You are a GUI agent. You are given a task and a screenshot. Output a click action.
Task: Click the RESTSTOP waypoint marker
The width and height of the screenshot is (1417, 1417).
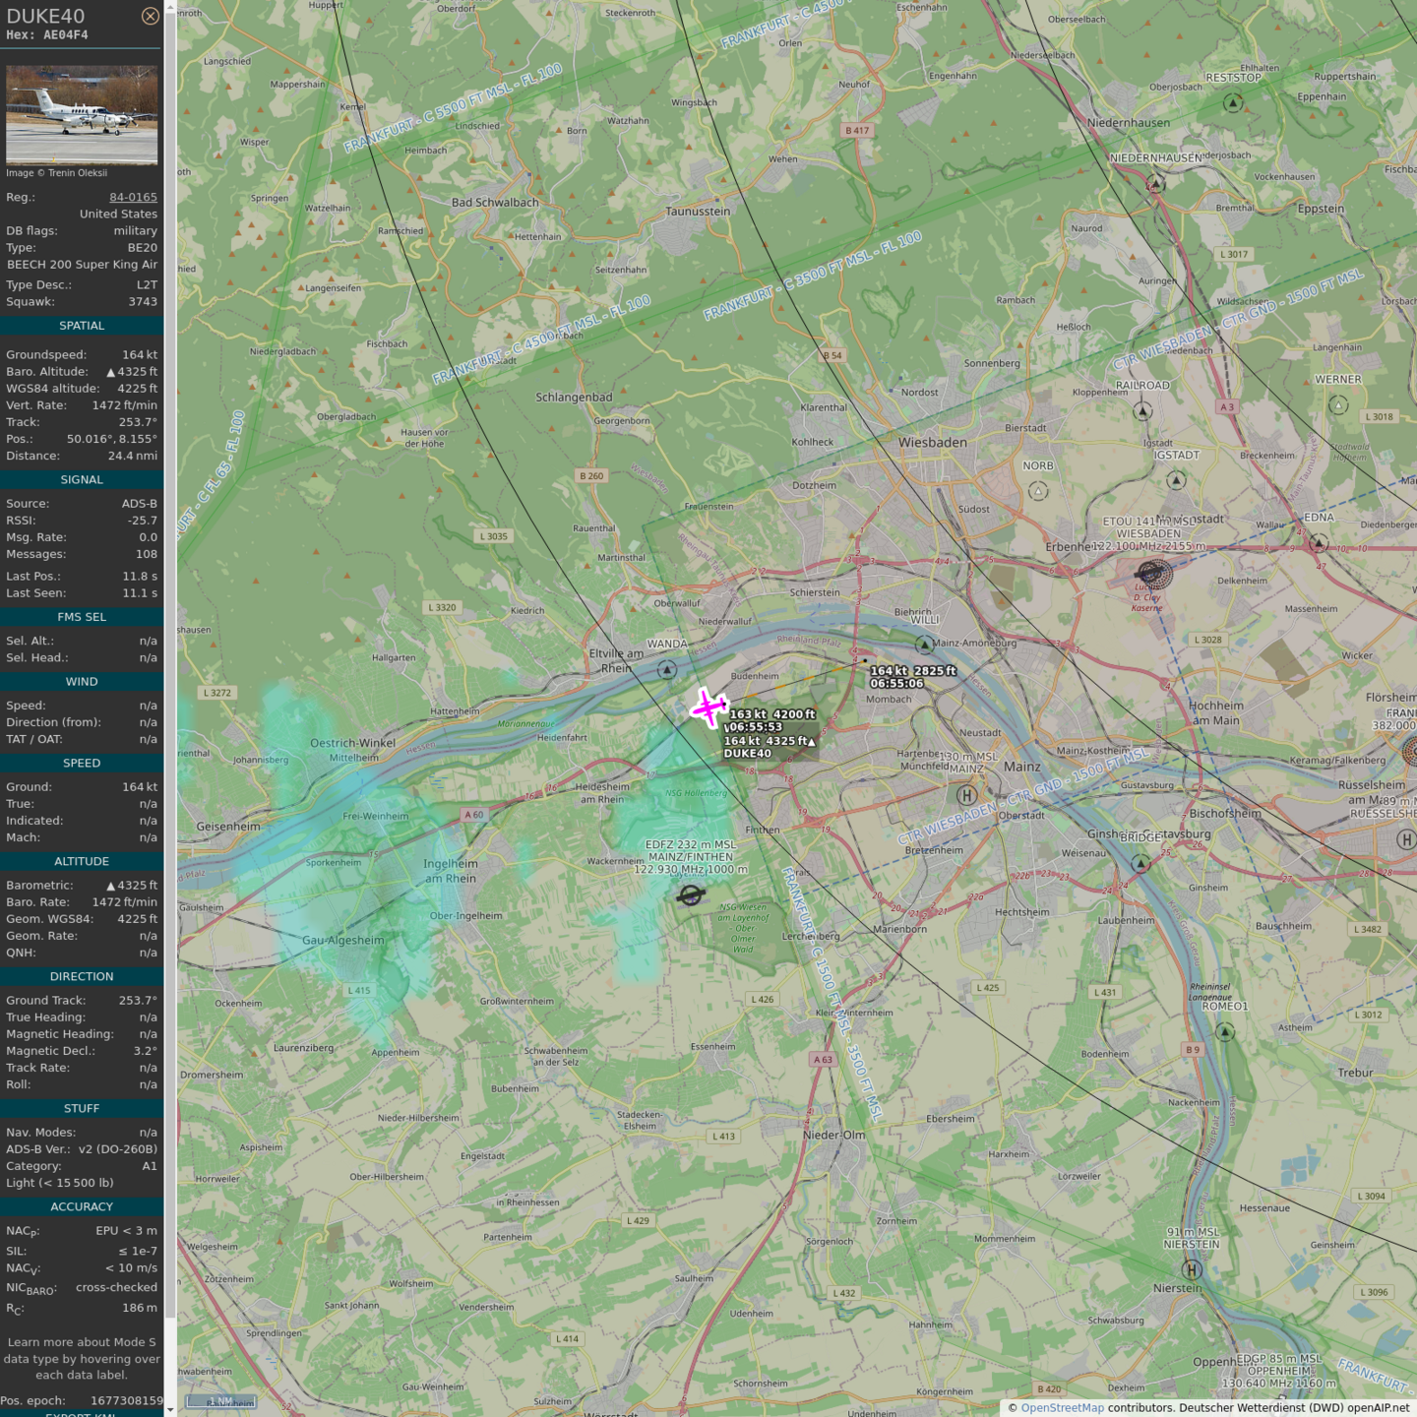pyautogui.click(x=1233, y=102)
